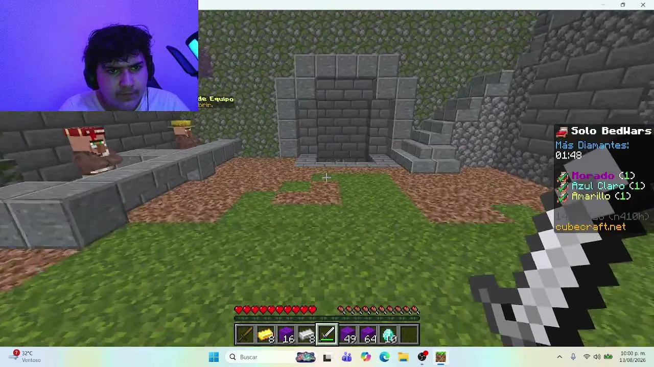
Task: Select the gold ingot hotbar slot
Action: coord(265,334)
